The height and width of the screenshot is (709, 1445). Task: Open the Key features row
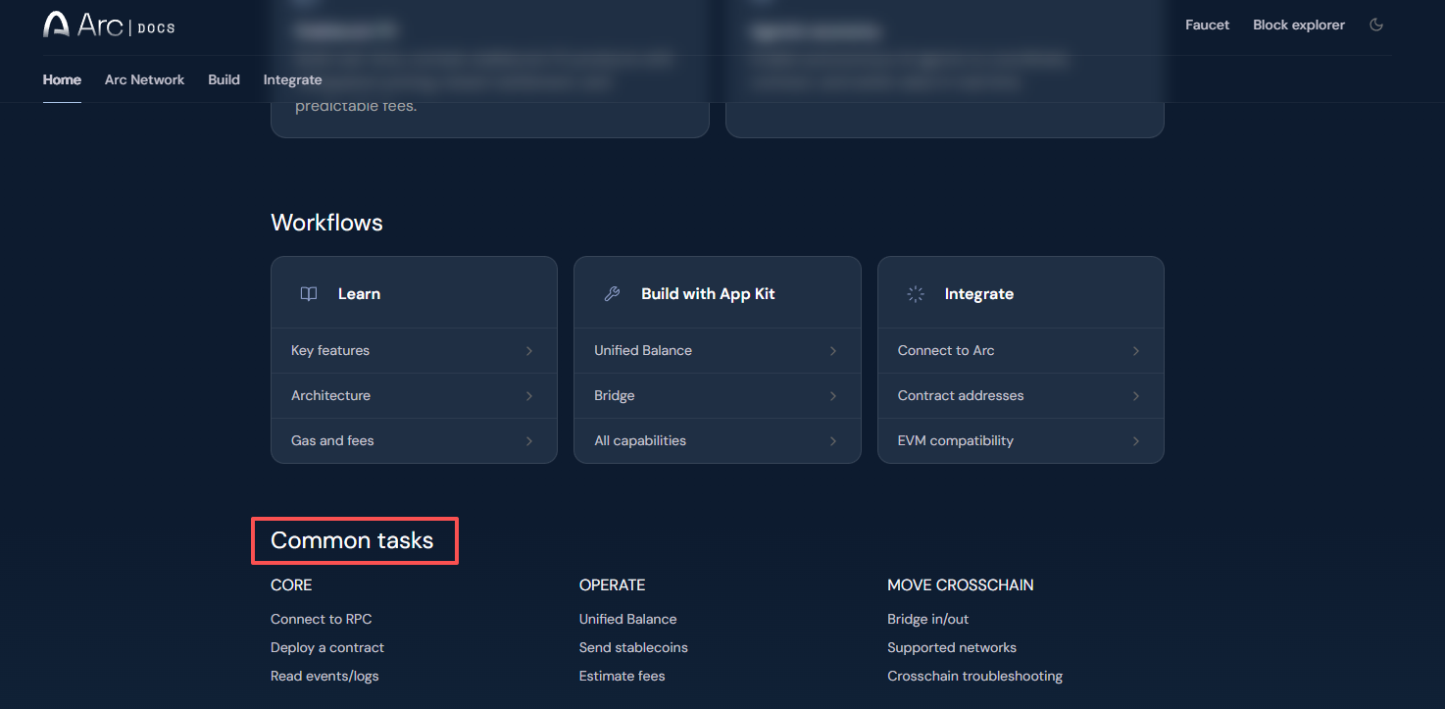[x=414, y=350]
